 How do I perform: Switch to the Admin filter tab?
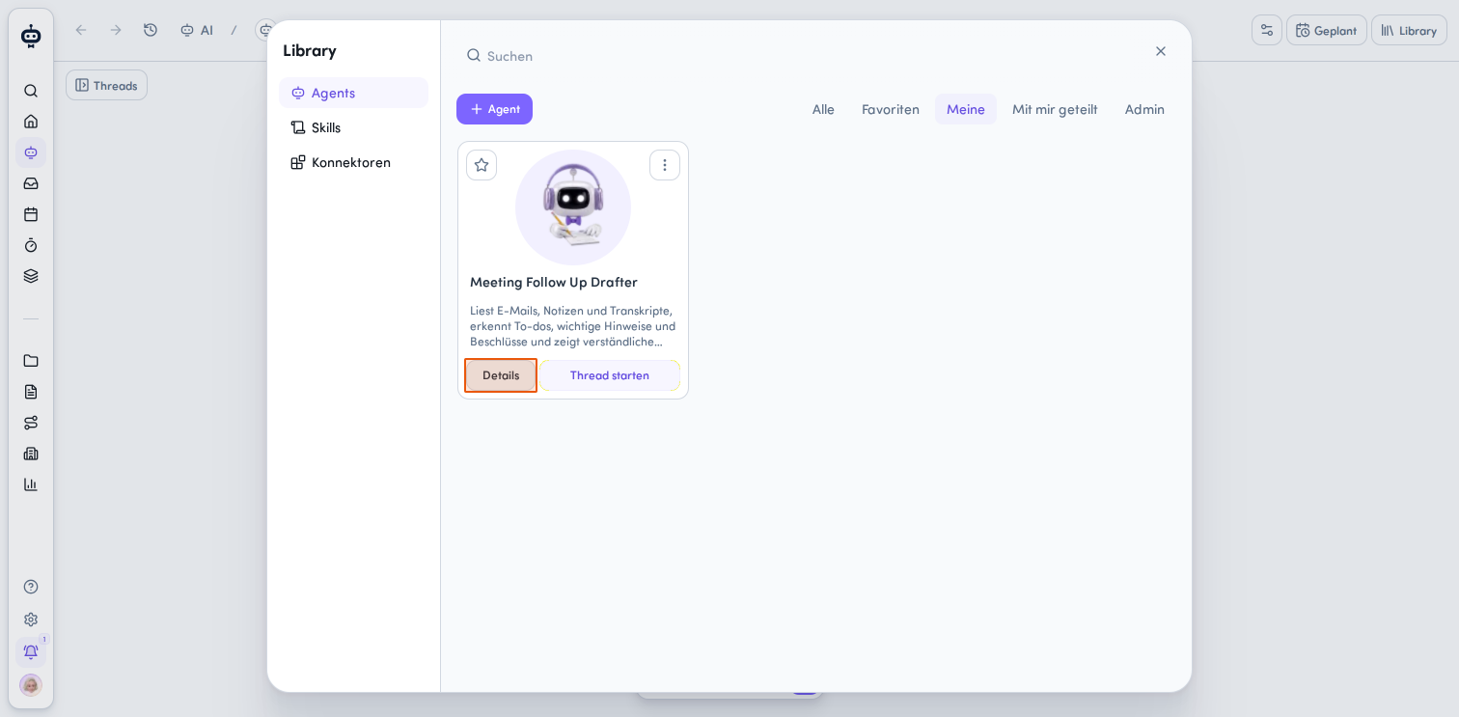tap(1144, 109)
